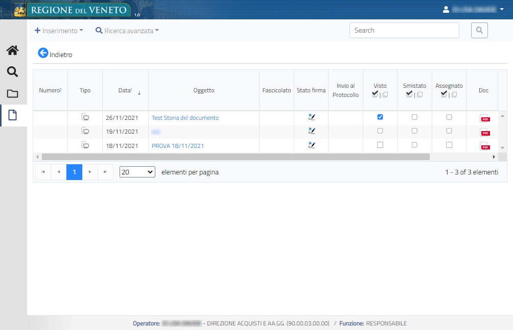The width and height of the screenshot is (513, 330).
Task: Go back using Indietro arrow icon
Action: [x=43, y=53]
